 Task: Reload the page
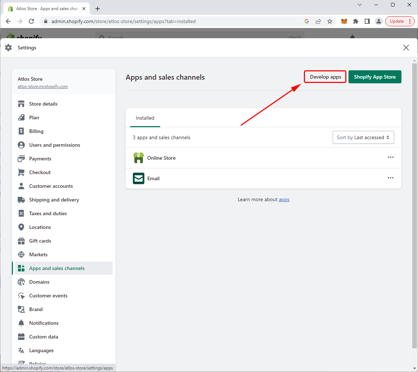click(31, 21)
